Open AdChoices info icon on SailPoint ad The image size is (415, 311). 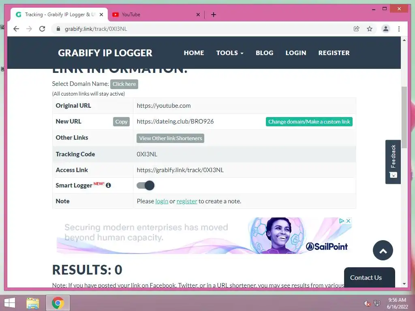click(x=342, y=221)
